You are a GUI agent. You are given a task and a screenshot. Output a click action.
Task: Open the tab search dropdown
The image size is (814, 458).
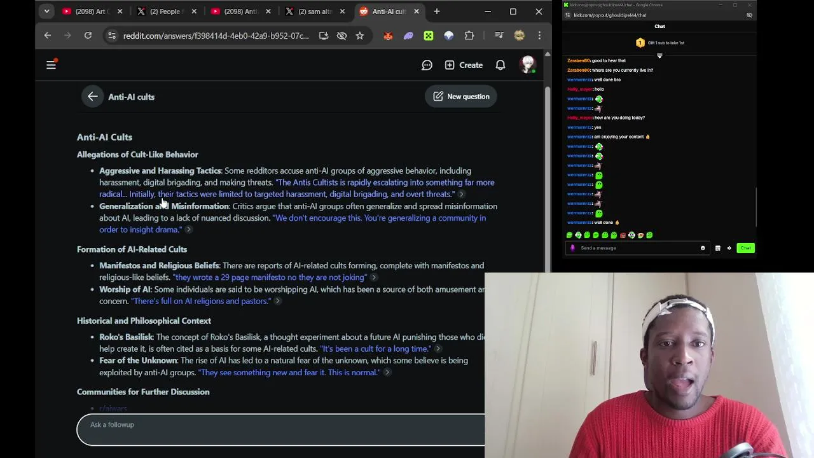click(x=46, y=11)
